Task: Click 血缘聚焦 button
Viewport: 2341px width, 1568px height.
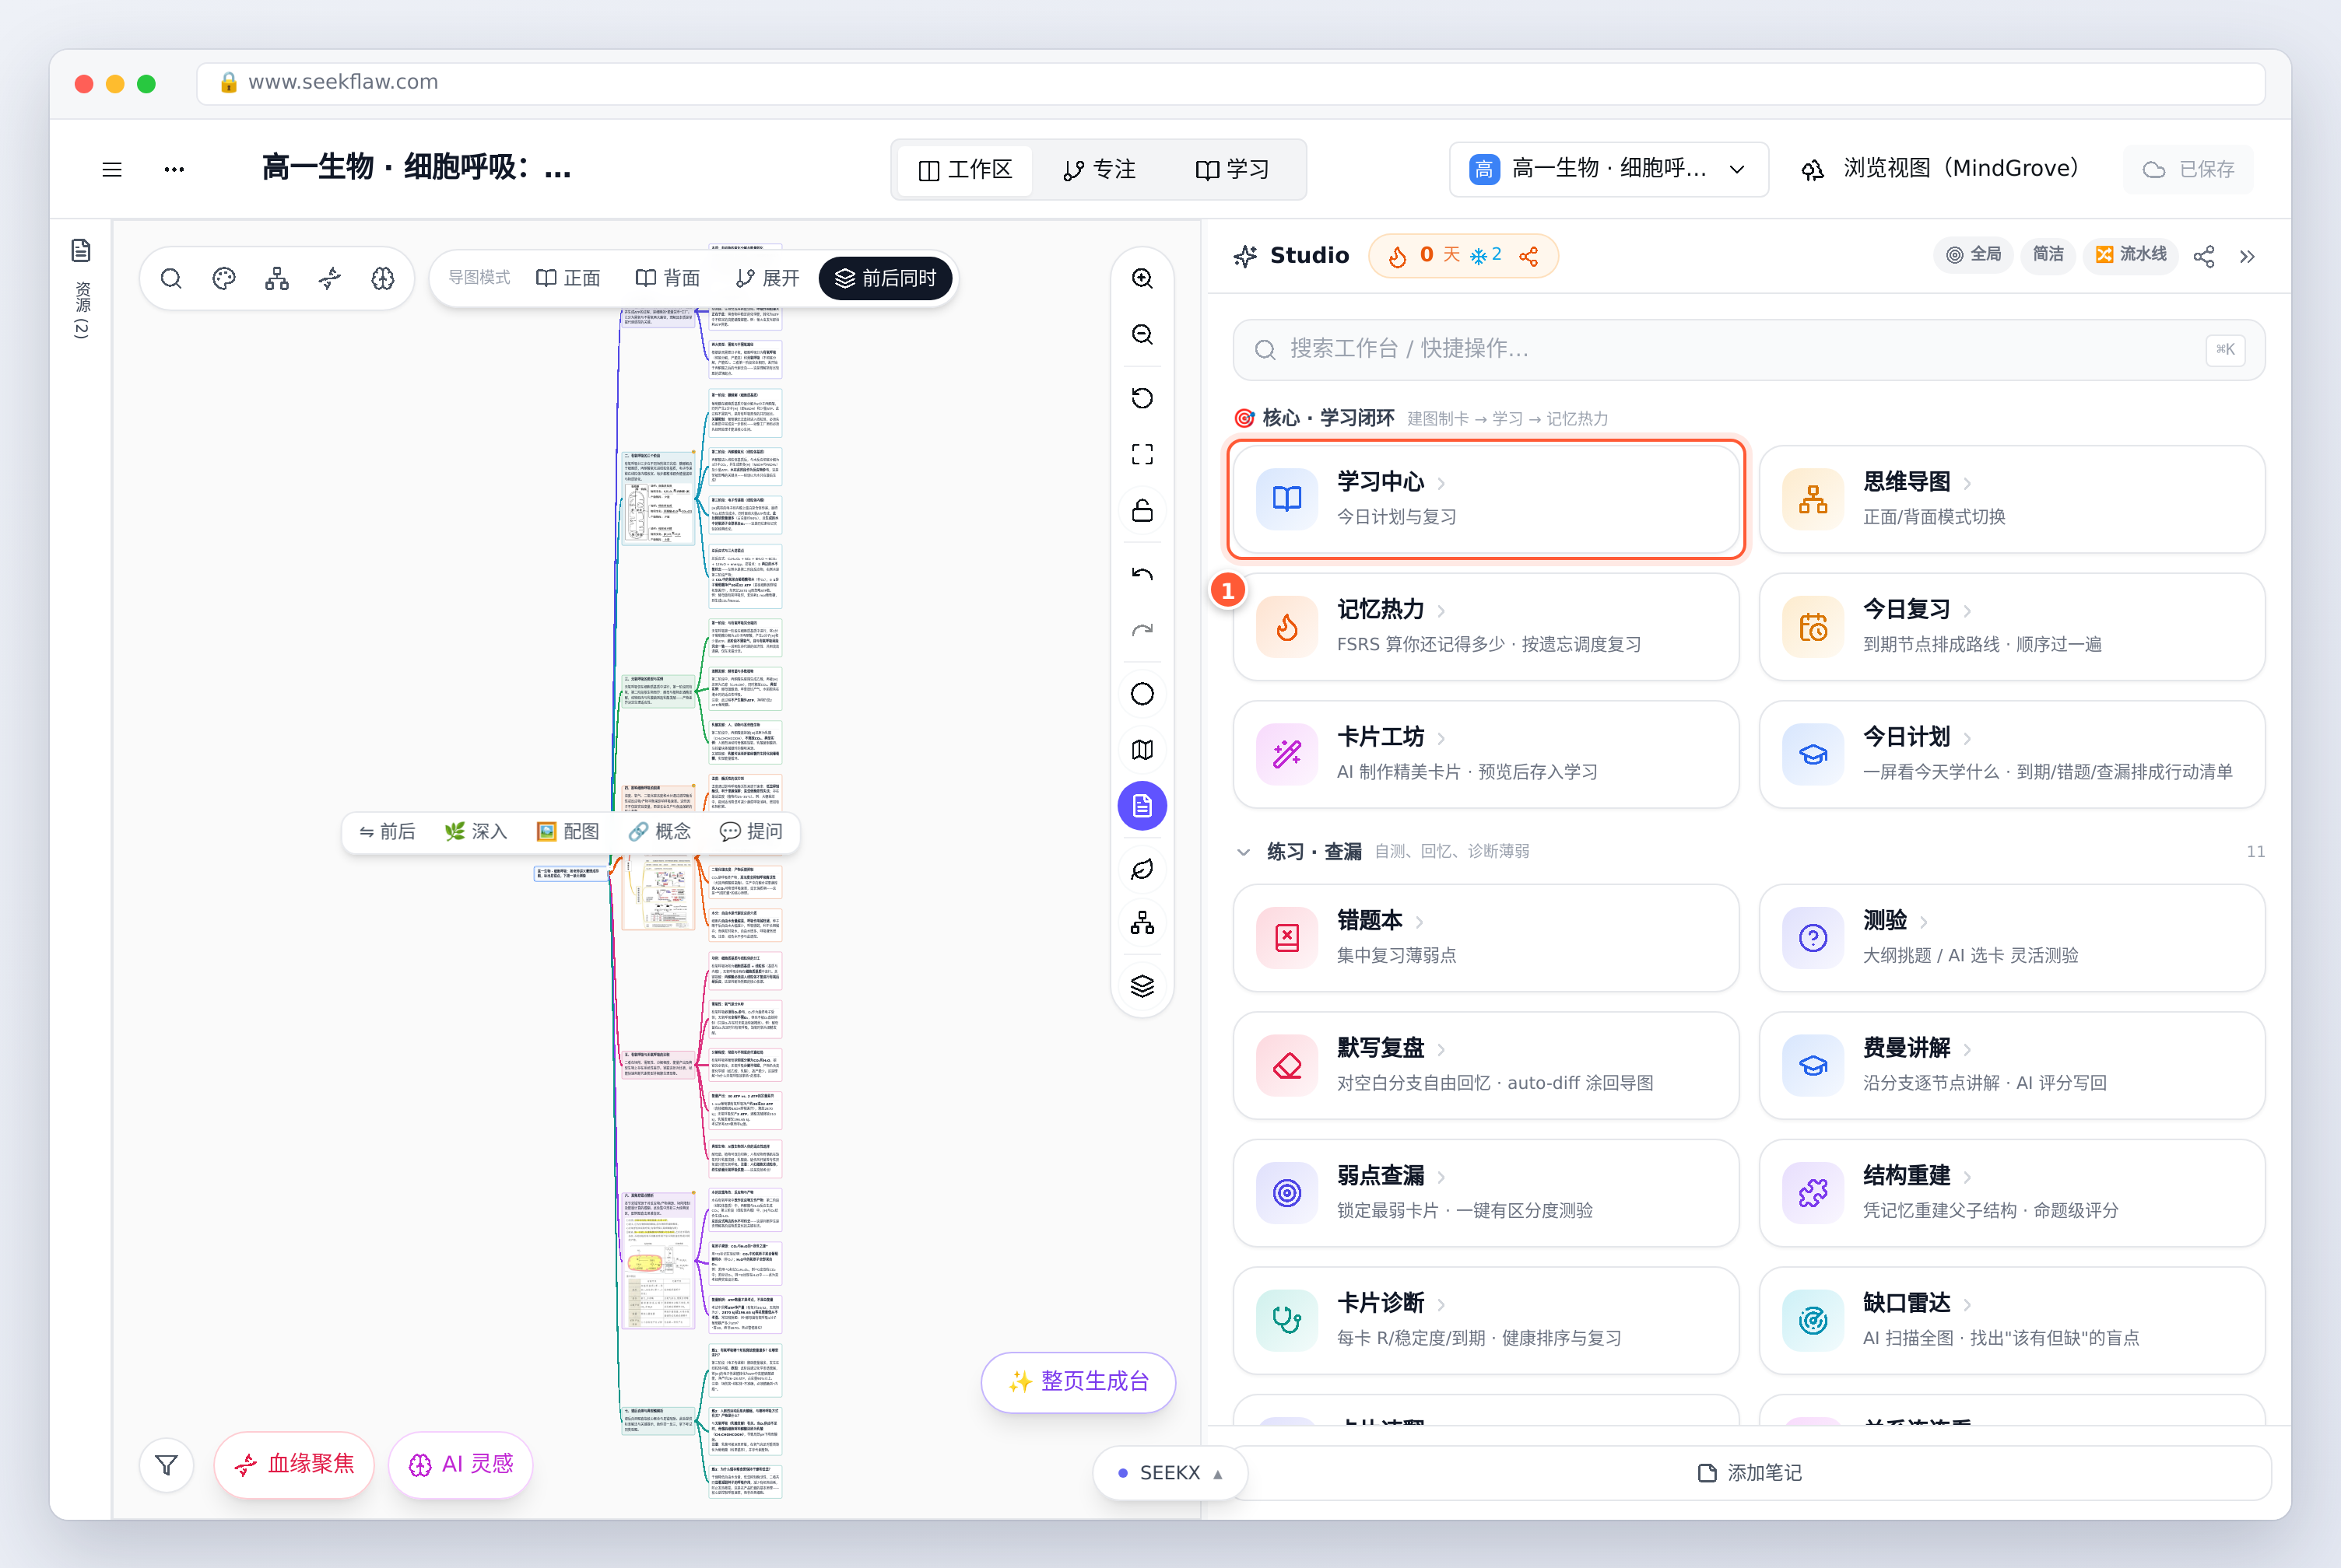Action: coord(294,1465)
